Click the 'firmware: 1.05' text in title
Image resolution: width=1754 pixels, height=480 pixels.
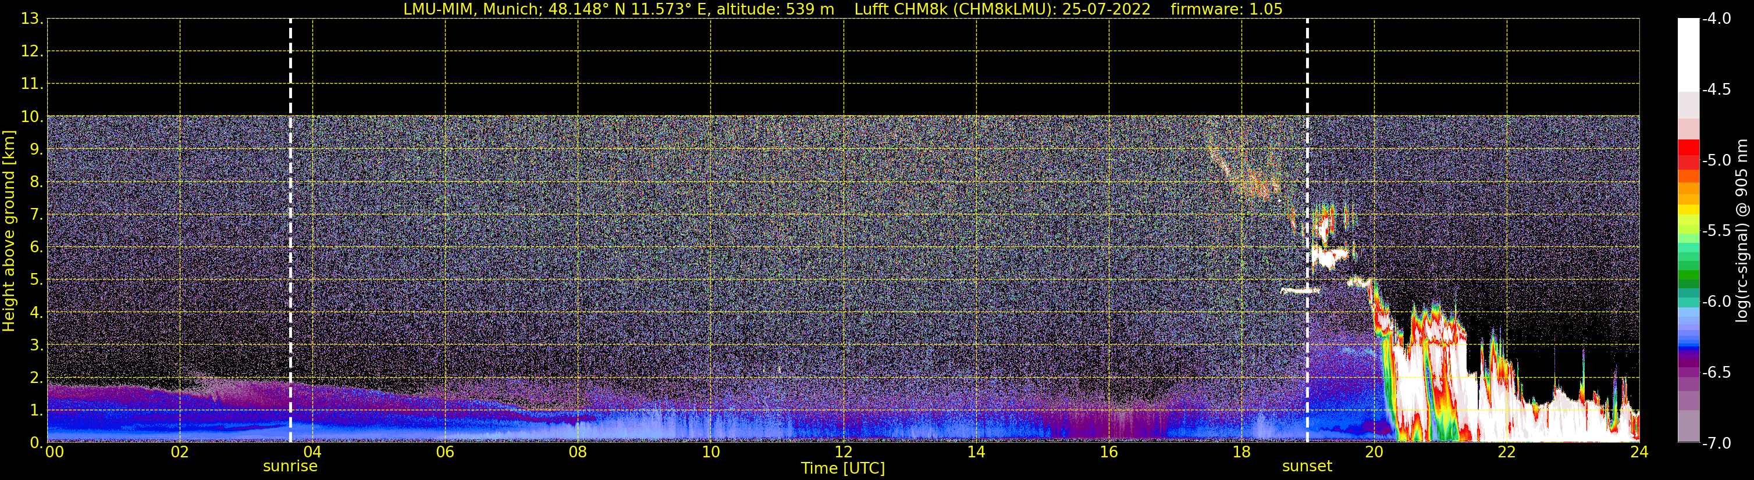1226,9
